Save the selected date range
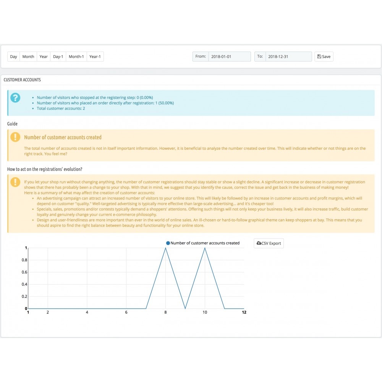The height and width of the screenshot is (382, 382). point(324,57)
